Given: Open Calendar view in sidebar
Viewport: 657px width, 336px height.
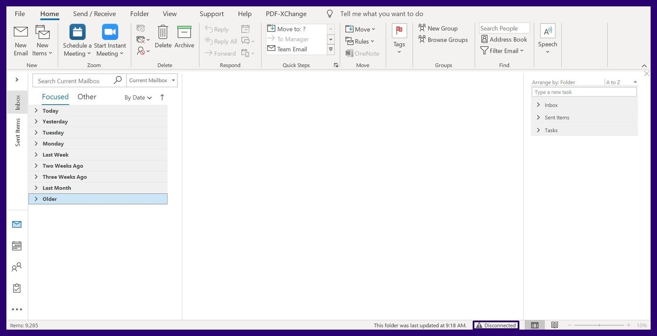Looking at the screenshot, I should tap(17, 246).
